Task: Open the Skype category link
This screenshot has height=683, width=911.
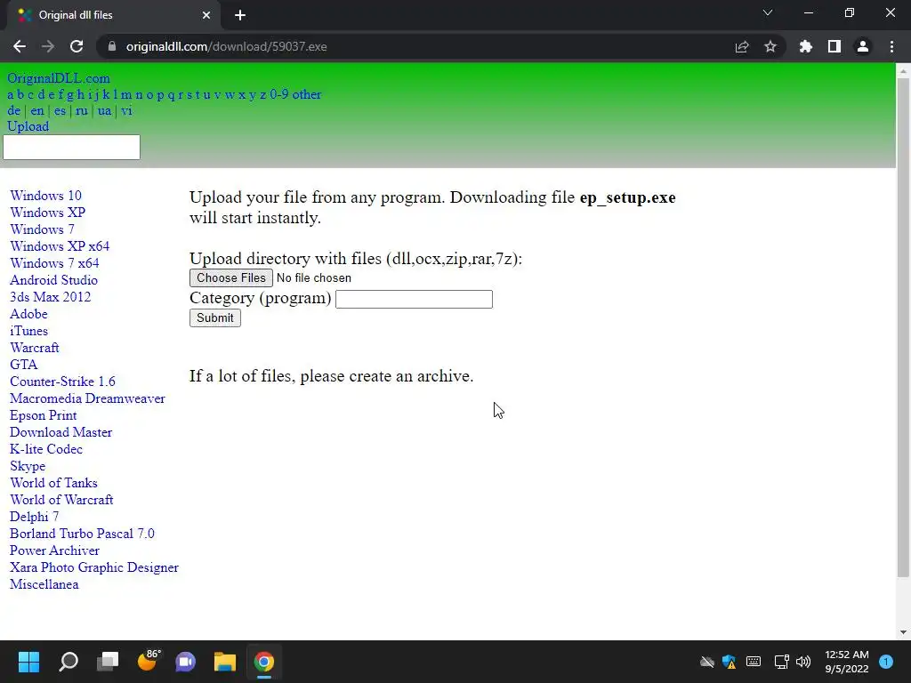Action: click(28, 466)
